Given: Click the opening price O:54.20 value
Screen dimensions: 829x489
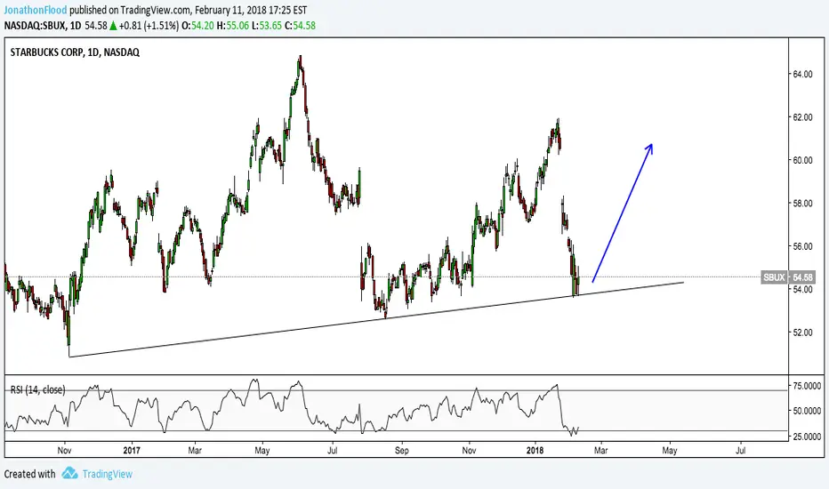Looking at the screenshot, I should coord(197,26).
